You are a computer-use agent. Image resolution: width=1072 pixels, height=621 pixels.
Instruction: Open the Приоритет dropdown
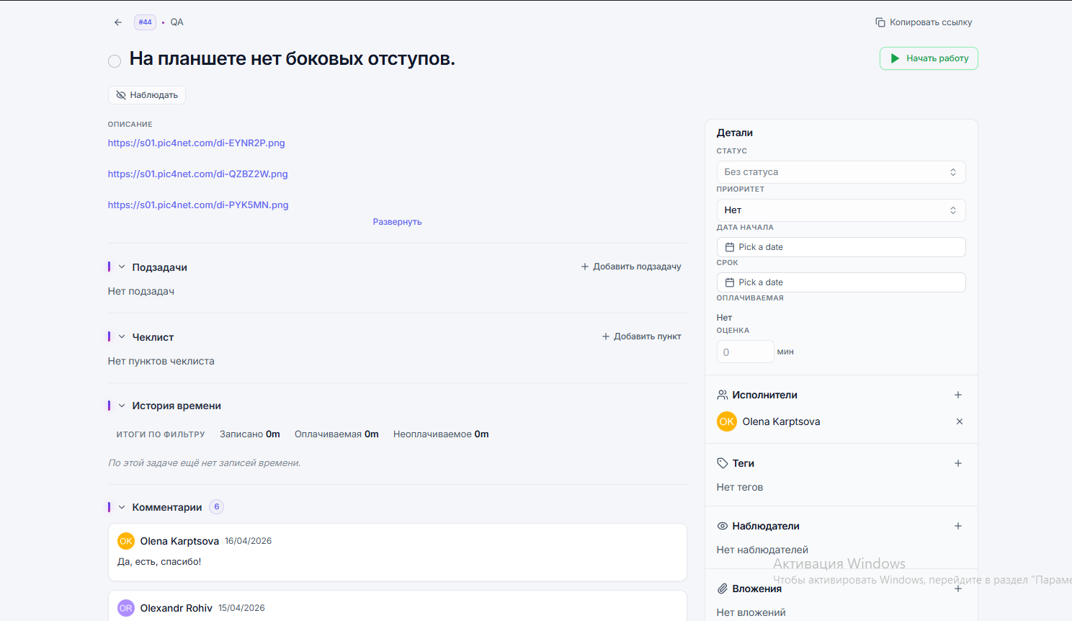[841, 210]
